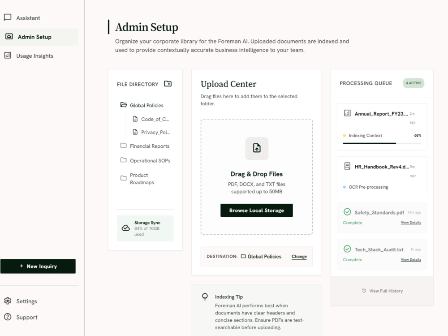448x336 pixels.
Task: Add a new folder in File Directory
Action: coord(168,84)
